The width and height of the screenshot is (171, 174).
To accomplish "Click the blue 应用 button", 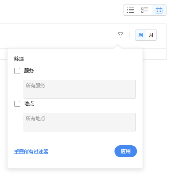I will [x=126, y=151].
